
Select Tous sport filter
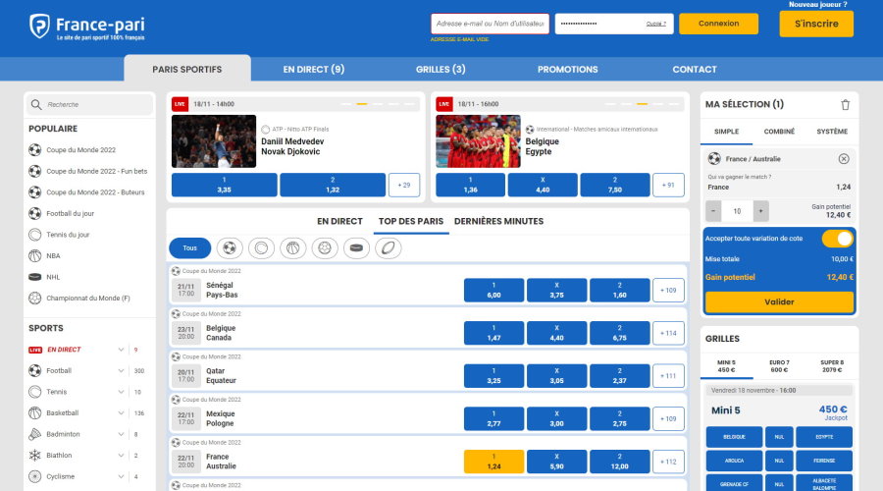coord(189,248)
